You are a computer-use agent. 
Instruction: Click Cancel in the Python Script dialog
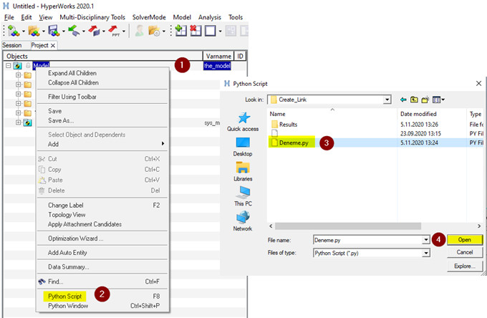465,252
